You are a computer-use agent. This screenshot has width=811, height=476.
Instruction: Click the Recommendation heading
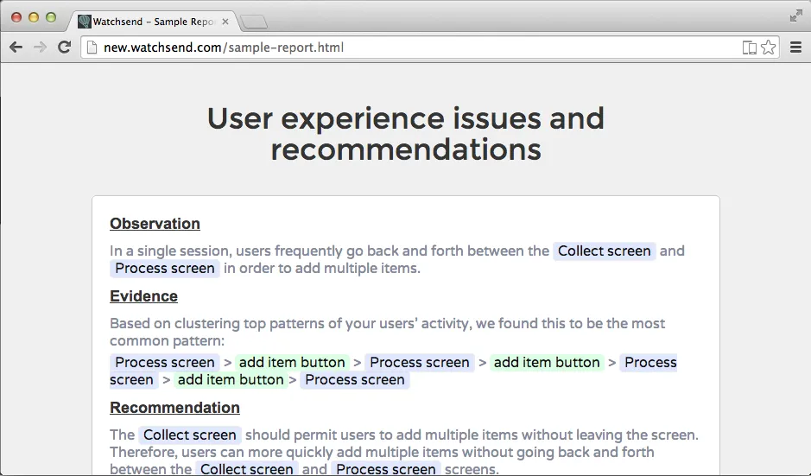pyautogui.click(x=174, y=408)
